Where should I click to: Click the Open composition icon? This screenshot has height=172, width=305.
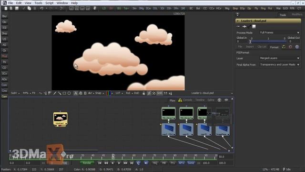[x=11, y=9]
